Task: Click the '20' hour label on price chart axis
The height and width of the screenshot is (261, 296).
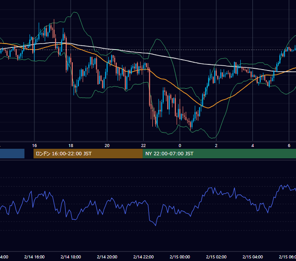Action: pos(107,146)
